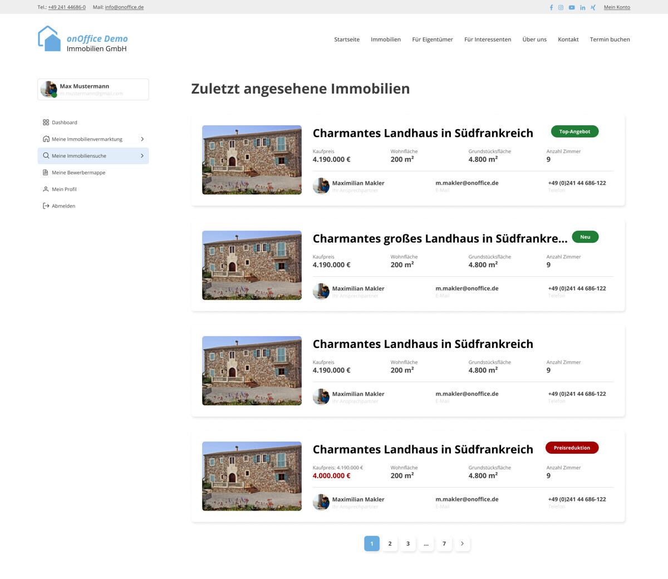Viewport: 668px width, 579px height.
Task: Open the company's Facebook page icon
Action: (551, 7)
